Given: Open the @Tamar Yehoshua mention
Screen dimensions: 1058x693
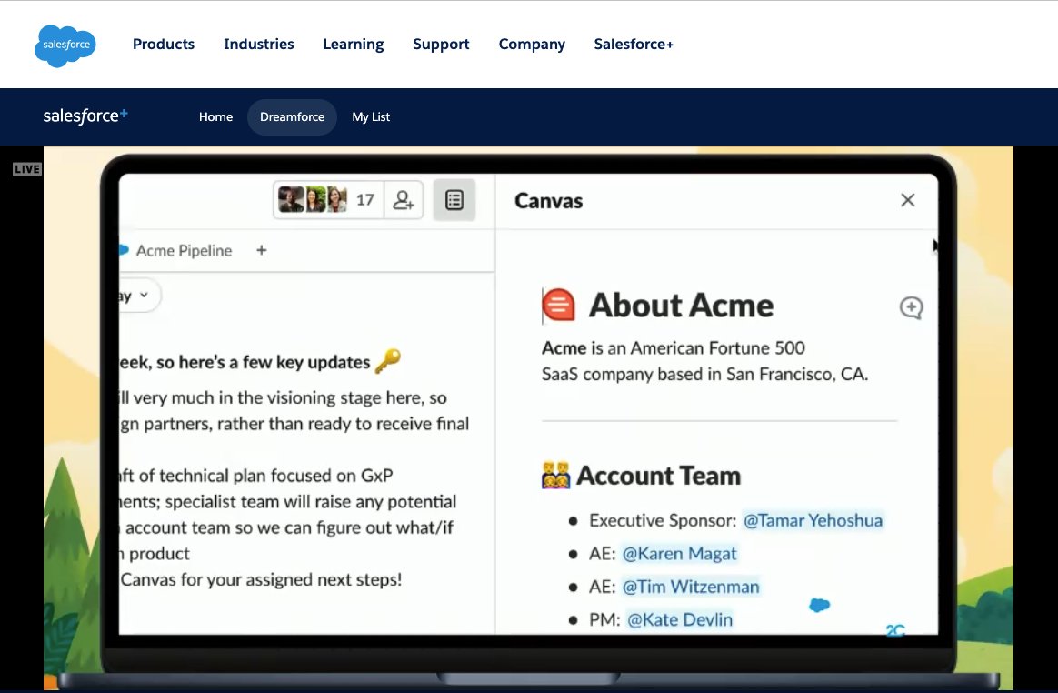Looking at the screenshot, I should (813, 521).
